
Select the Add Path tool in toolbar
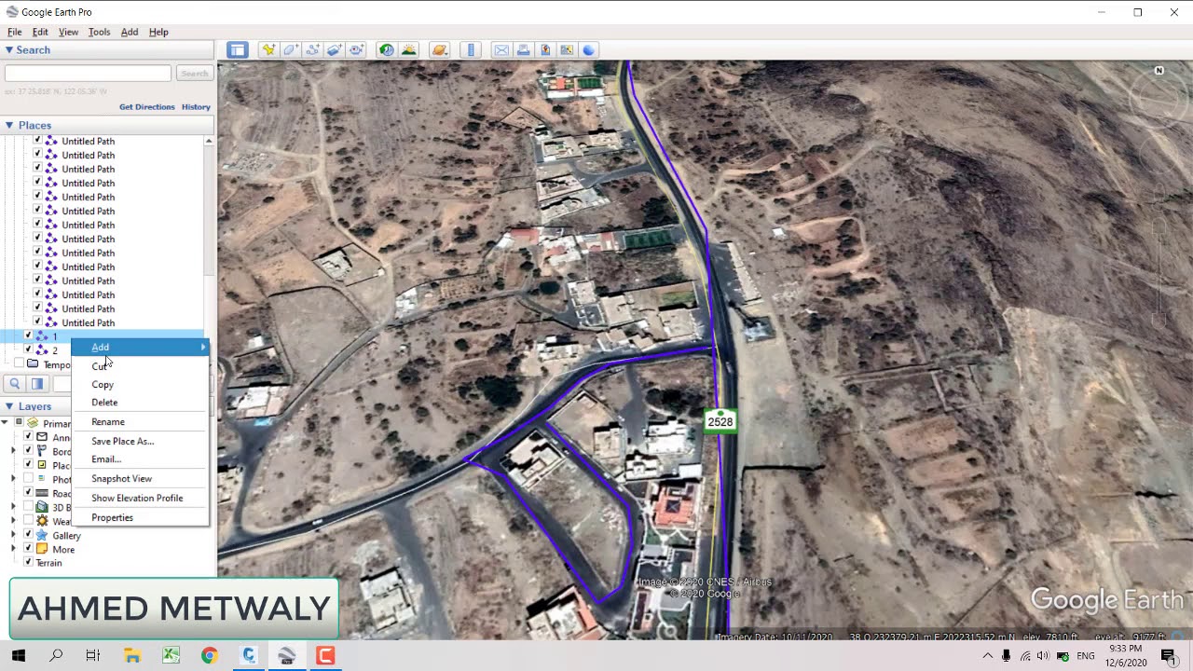[x=313, y=50]
